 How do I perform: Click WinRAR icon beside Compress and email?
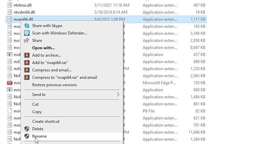click(x=27, y=70)
